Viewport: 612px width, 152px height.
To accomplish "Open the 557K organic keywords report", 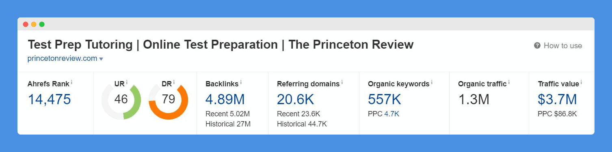I will 385,99.
